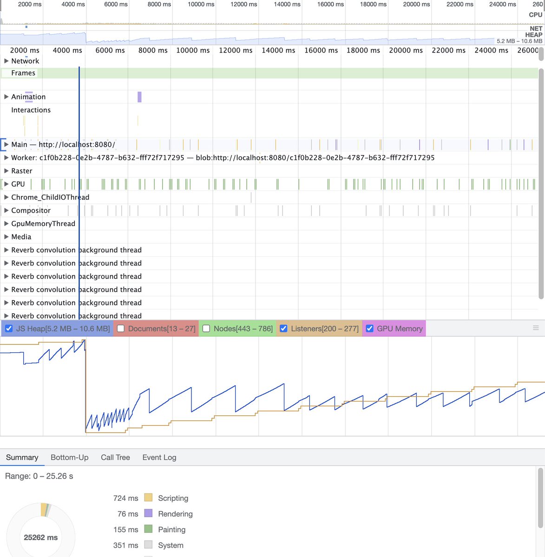
Task: Click the 25262 ms donut chart total
Action: click(41, 538)
